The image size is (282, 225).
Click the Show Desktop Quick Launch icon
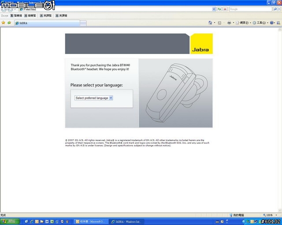pyautogui.click(x=26, y=222)
